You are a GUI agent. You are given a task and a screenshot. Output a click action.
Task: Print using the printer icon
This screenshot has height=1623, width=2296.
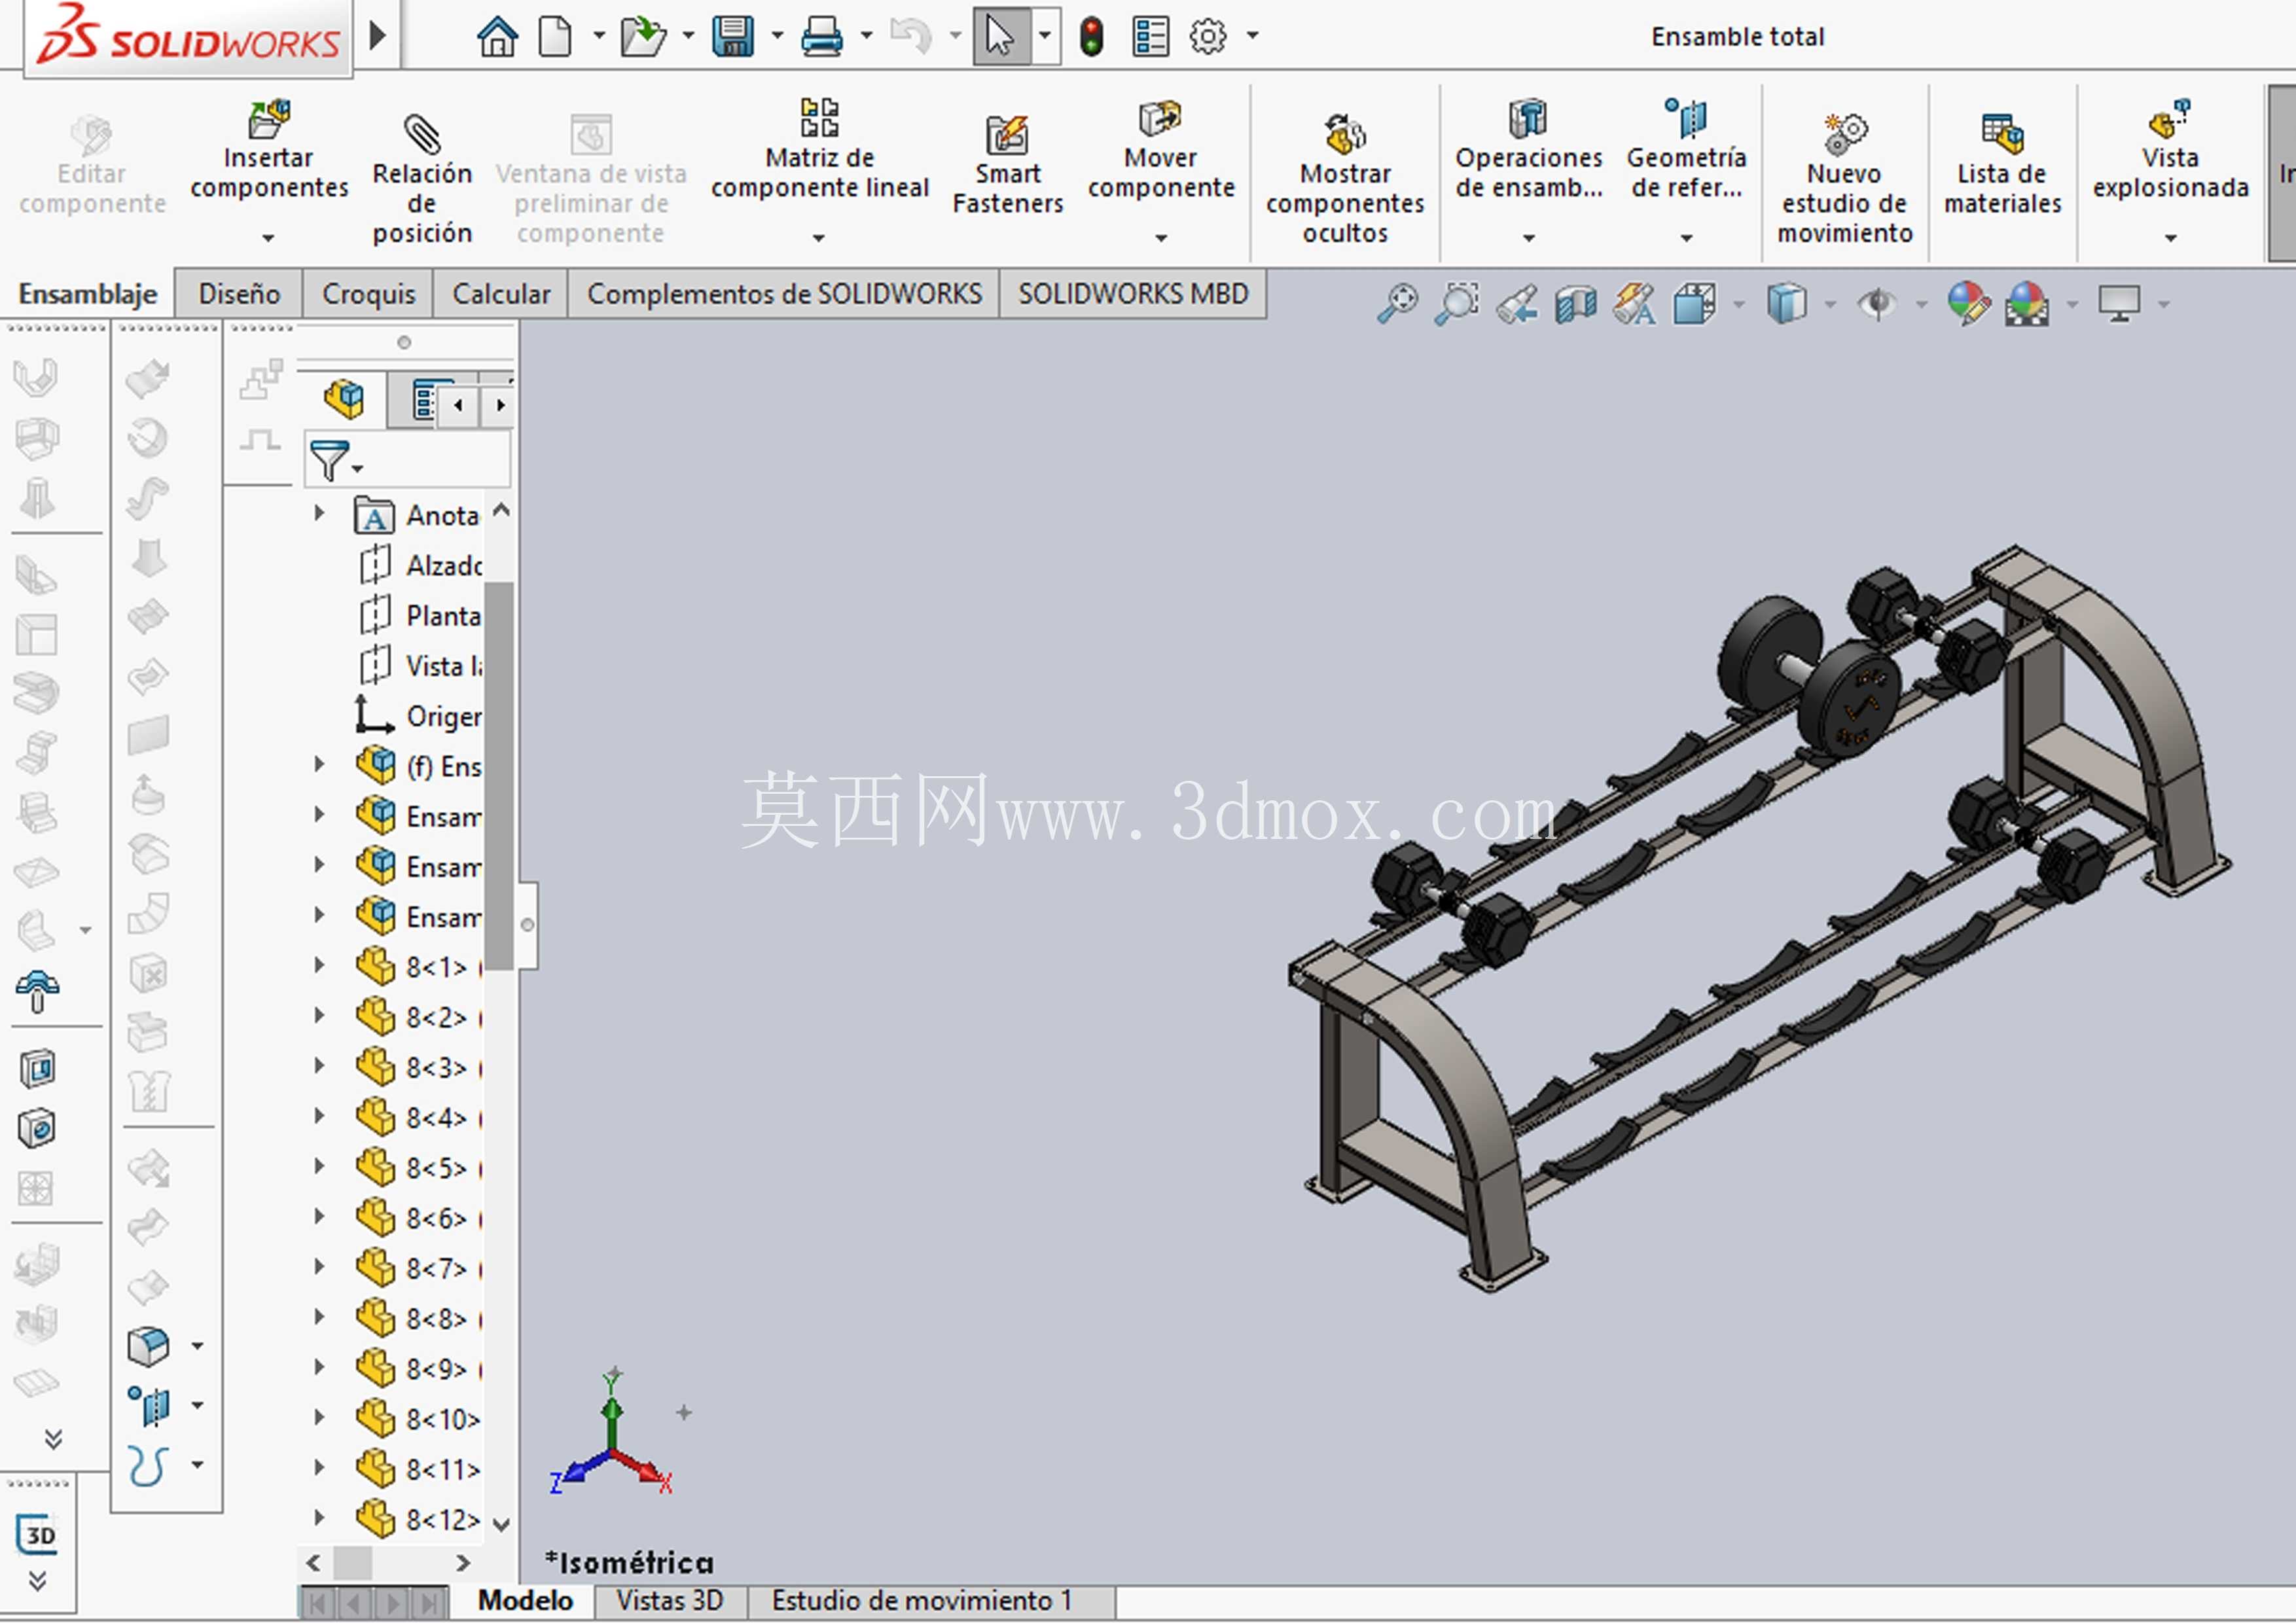[822, 37]
